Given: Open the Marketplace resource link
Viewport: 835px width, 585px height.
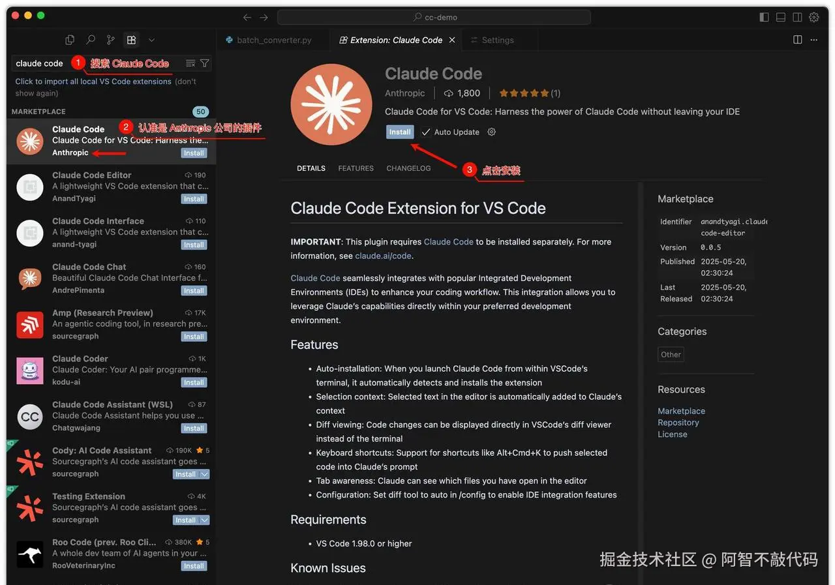Looking at the screenshot, I should point(681,411).
